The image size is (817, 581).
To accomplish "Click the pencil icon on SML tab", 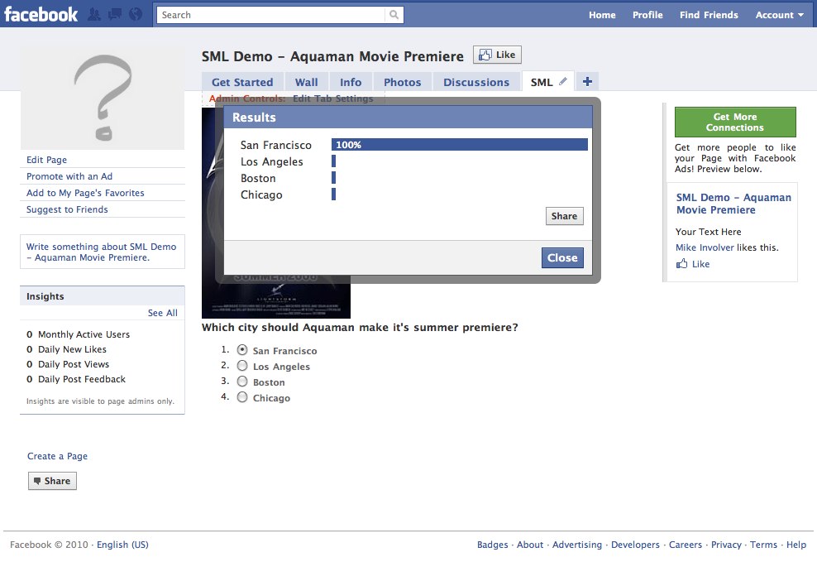I will point(563,81).
